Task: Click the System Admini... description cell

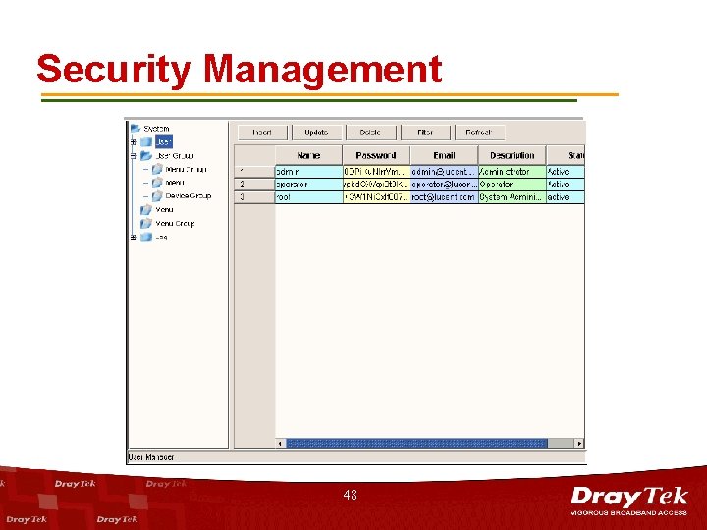Action: pyautogui.click(x=513, y=197)
